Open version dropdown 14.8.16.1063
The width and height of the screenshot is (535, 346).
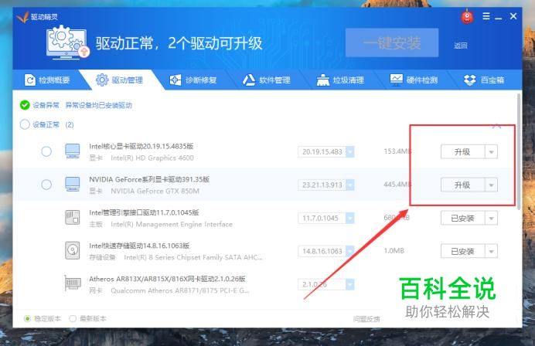pyautogui.click(x=350, y=251)
